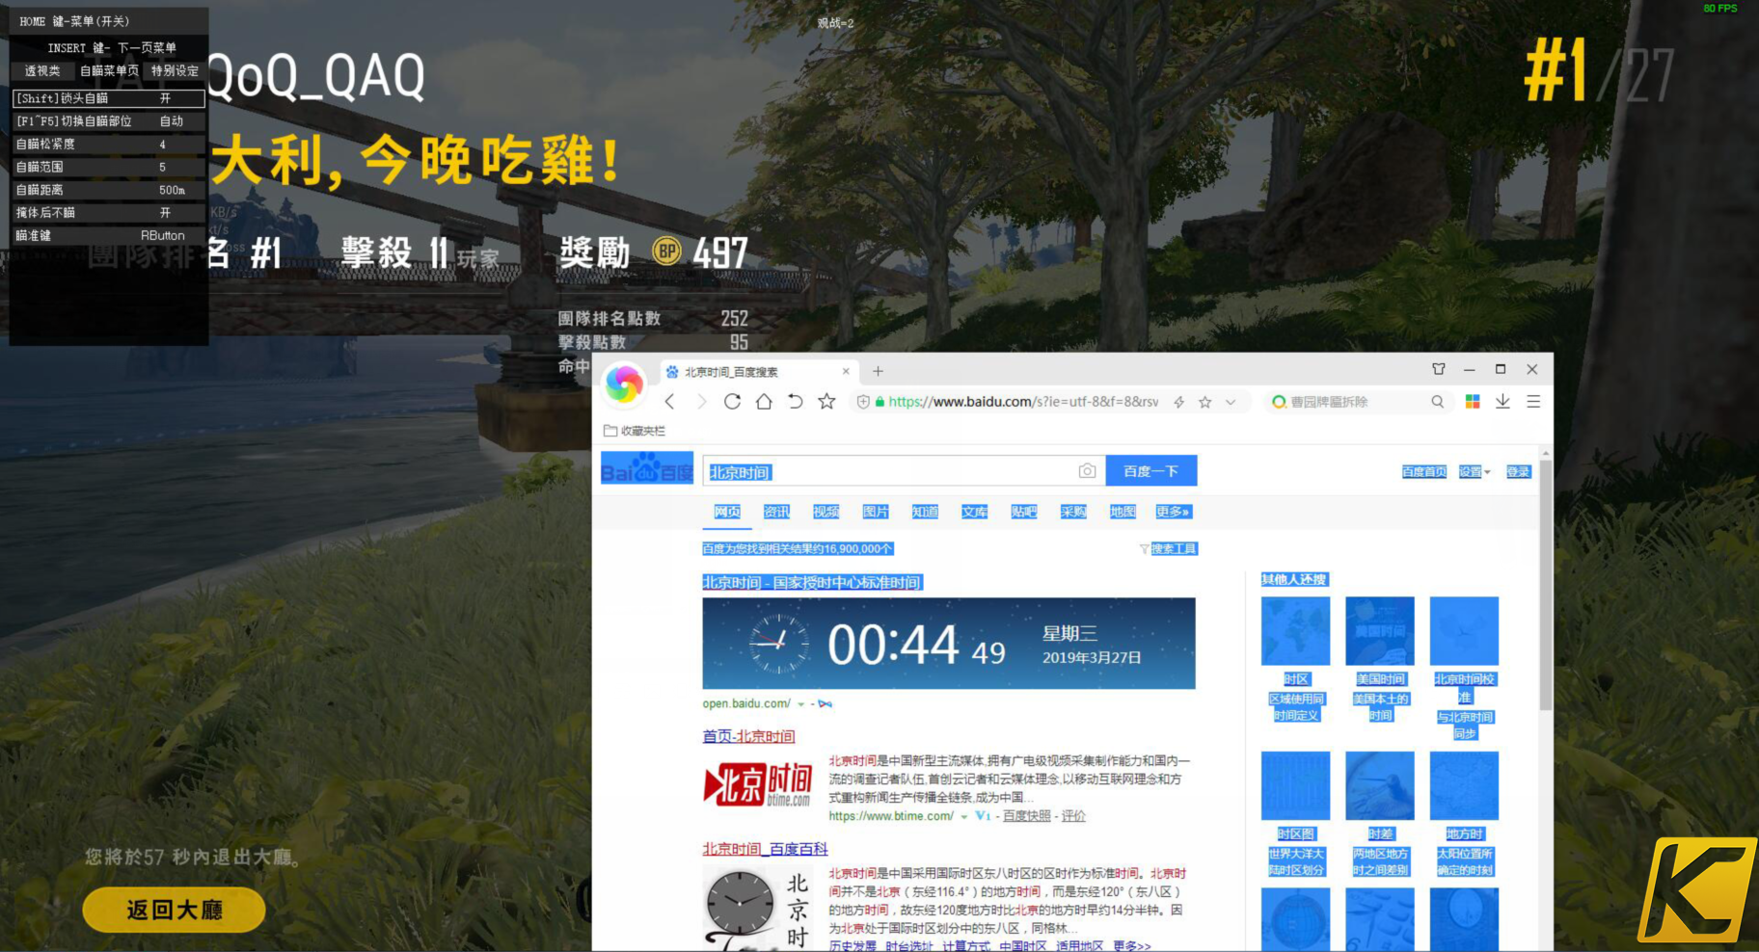Click the magnifier in browser search box

pyautogui.click(x=1438, y=402)
